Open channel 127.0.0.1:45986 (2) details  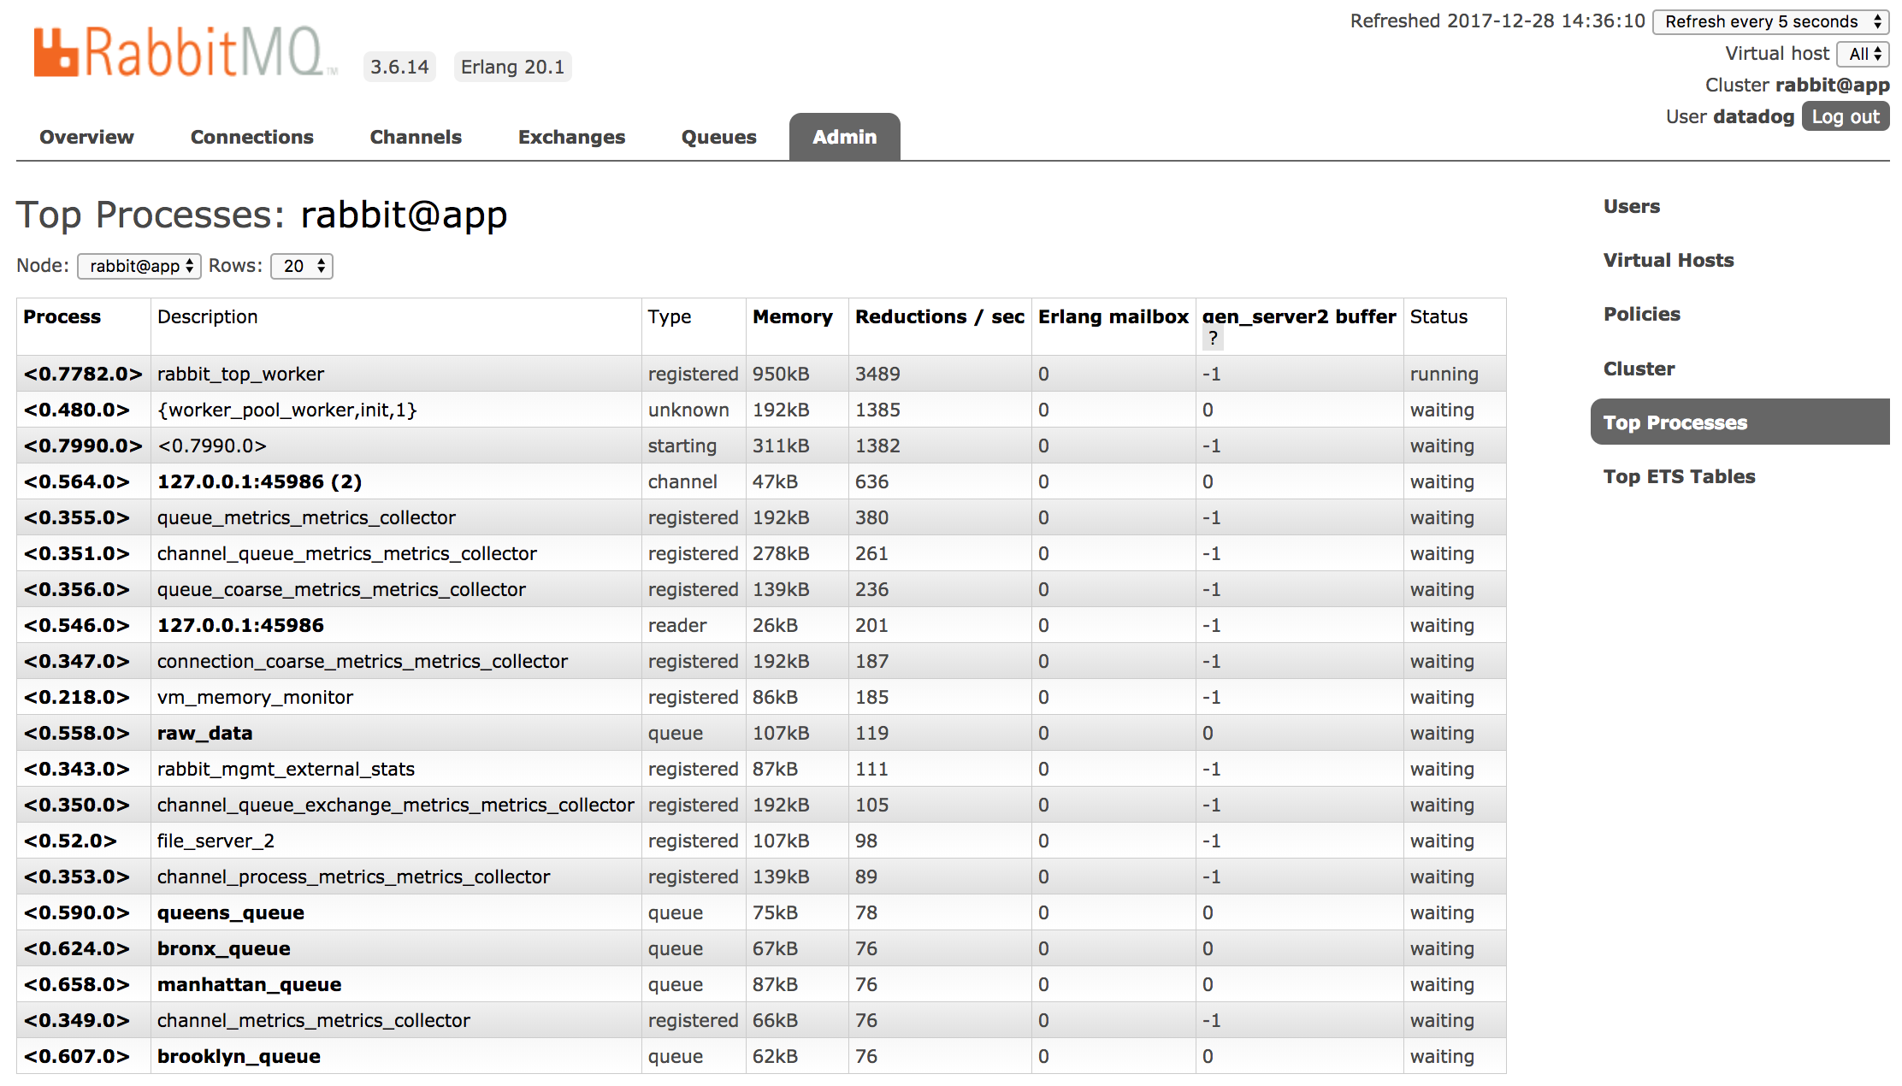[258, 481]
